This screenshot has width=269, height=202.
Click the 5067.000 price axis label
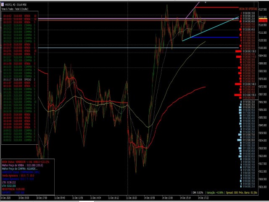point(263,94)
